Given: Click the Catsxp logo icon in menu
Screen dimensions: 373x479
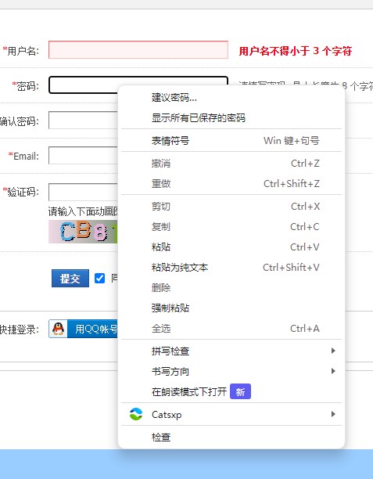Looking at the screenshot, I should [x=136, y=414].
